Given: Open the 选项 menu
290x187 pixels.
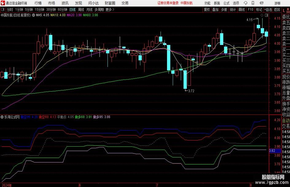Looking at the screenshot, I should [x=236, y=3].
